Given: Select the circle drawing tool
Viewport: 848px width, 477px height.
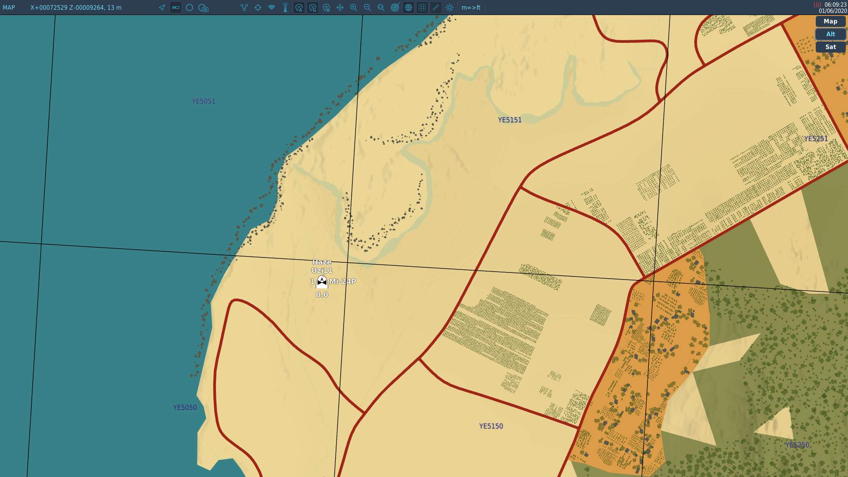Looking at the screenshot, I should pyautogui.click(x=189, y=8).
